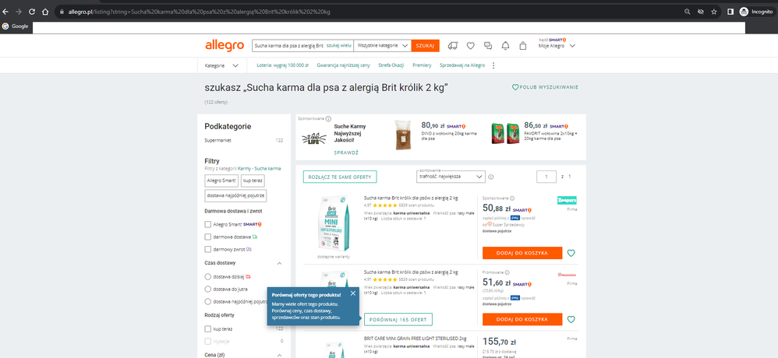
Task: Enable the Allegro Smart! checkbox
Action: [208, 224]
